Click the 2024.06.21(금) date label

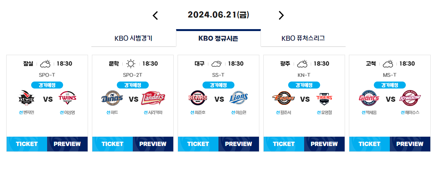coord(218,15)
